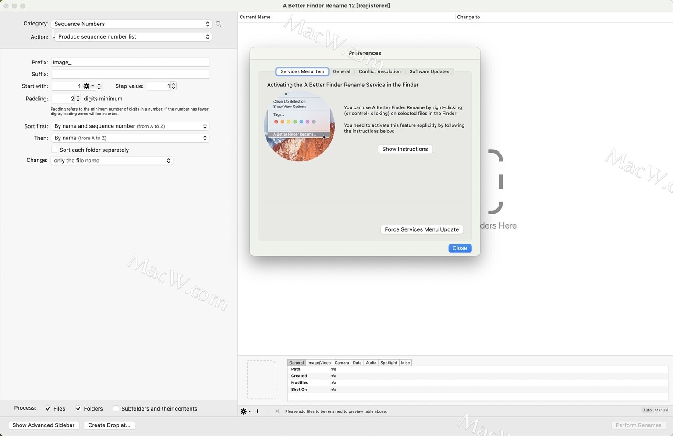Screen dimensions: 673x436
Task: Click the minus icon to remove files
Action: pyautogui.click(x=267, y=411)
